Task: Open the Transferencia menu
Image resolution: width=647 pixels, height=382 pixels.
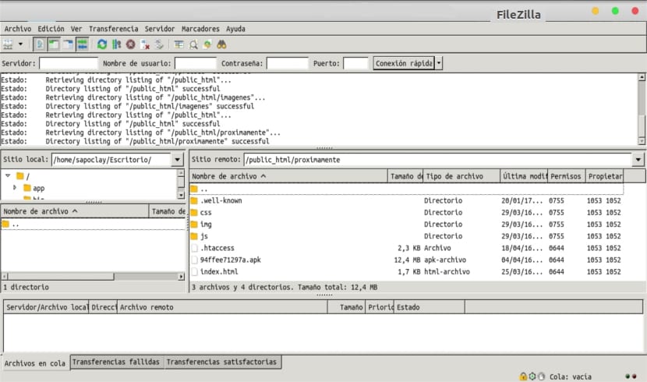Action: point(114,29)
